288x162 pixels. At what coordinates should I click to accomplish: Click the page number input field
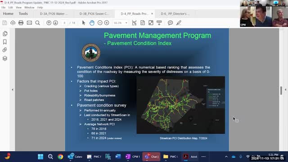[x=64, y=23]
